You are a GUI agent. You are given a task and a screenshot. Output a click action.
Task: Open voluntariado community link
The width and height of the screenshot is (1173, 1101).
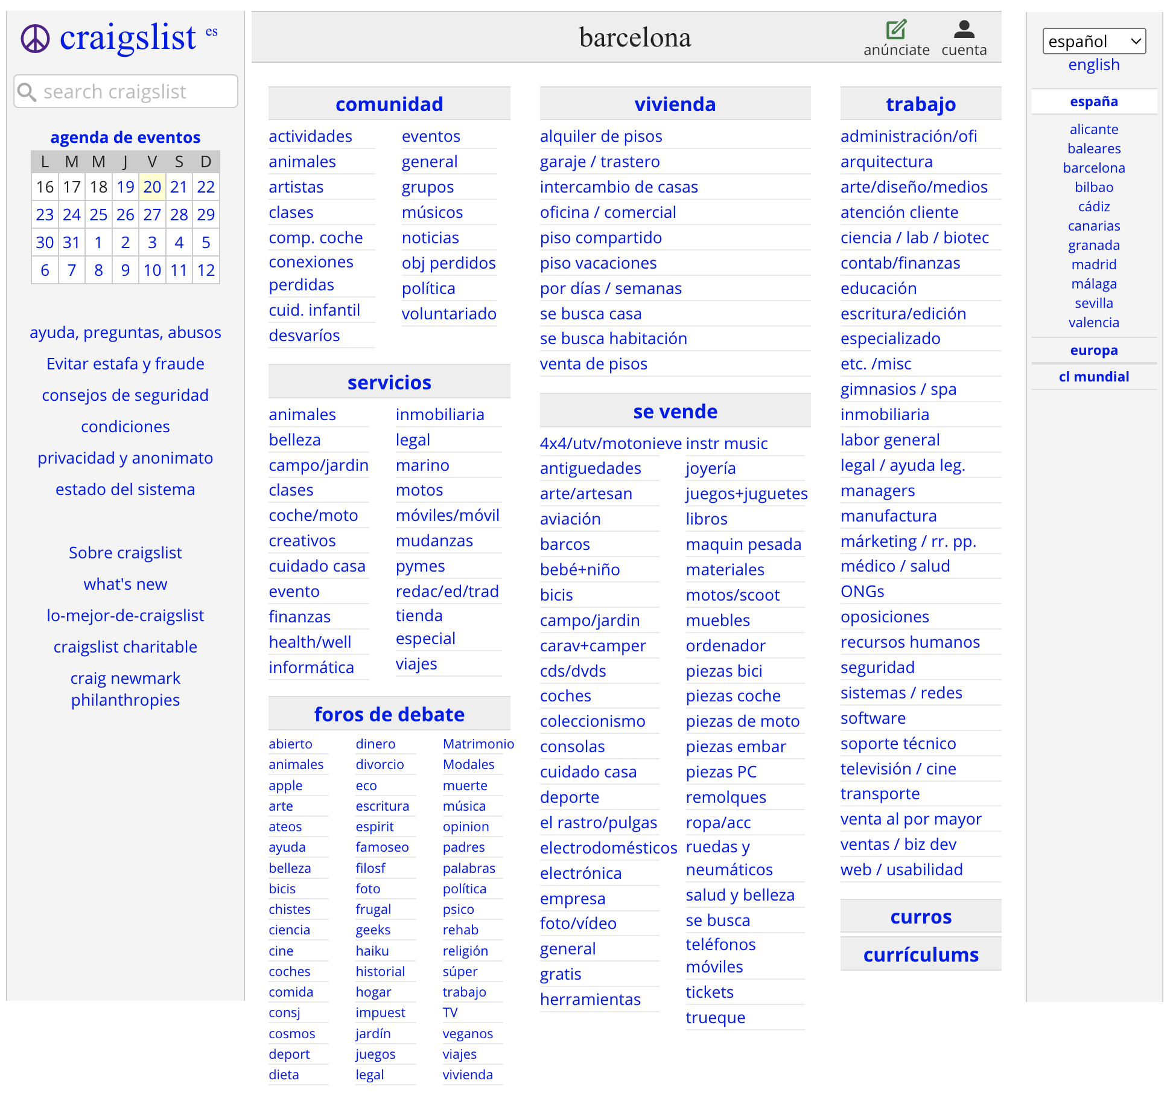[x=449, y=314]
